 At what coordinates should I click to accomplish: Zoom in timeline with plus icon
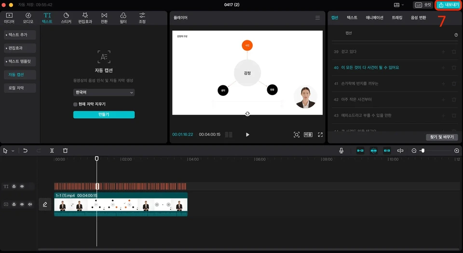coord(457,151)
